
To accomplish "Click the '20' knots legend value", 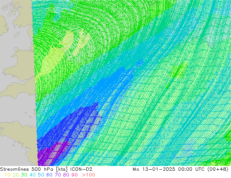I will [x=16, y=175].
